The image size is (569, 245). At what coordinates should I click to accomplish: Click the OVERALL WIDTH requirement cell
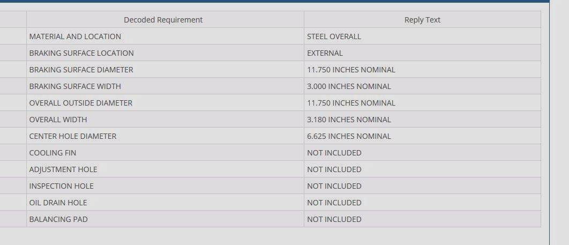pos(58,120)
